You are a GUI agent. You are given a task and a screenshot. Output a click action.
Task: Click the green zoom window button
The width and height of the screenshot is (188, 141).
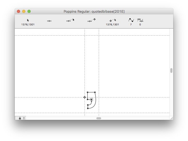[29, 11]
